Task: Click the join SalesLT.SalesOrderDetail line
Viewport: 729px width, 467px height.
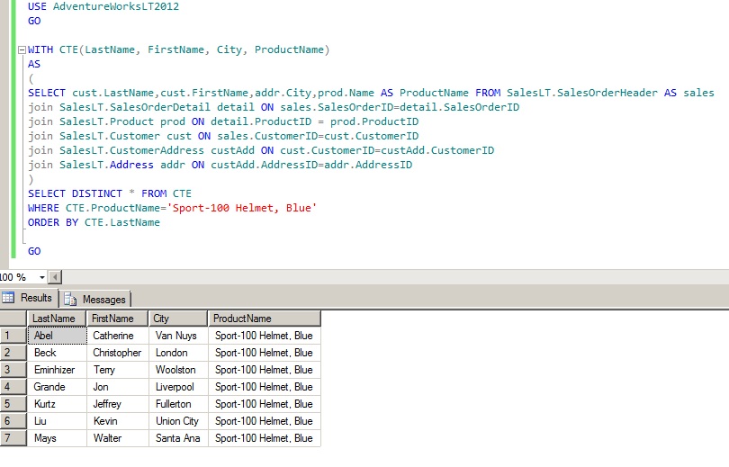Action: click(274, 107)
